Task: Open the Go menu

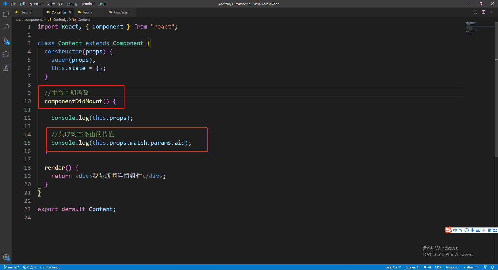Action: [61, 4]
